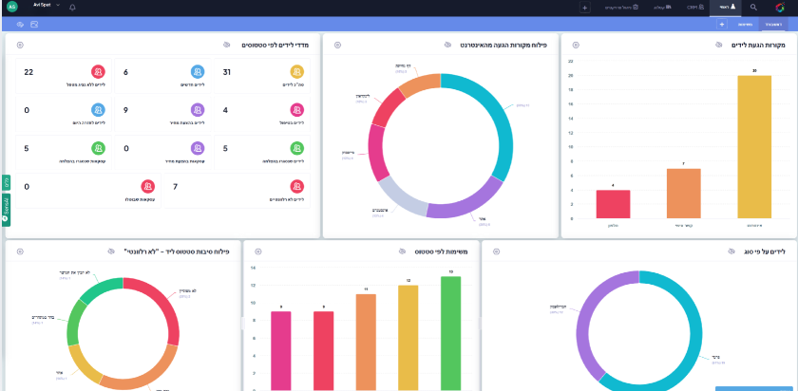
Task: Select the דאשבורד sub-tab
Action: coord(775,24)
